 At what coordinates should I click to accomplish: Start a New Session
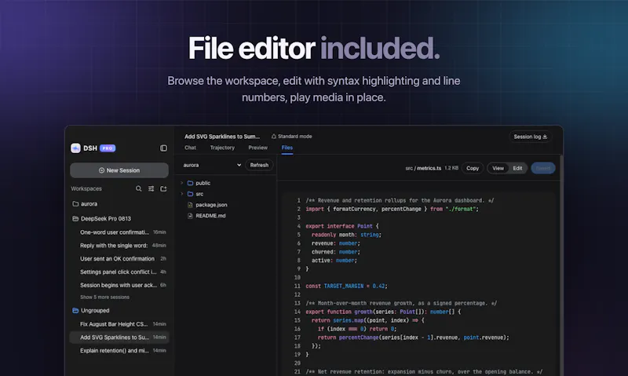click(x=119, y=170)
